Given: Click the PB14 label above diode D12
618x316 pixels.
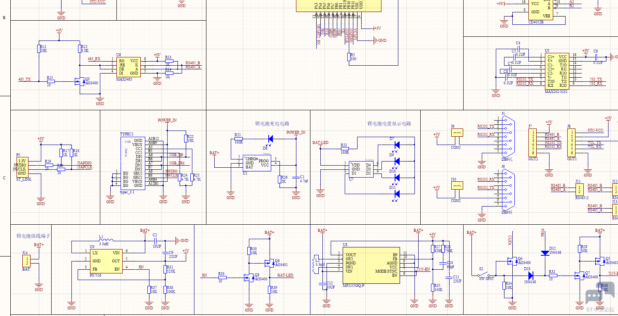Looking at the screenshot, I should click(x=543, y=233).
